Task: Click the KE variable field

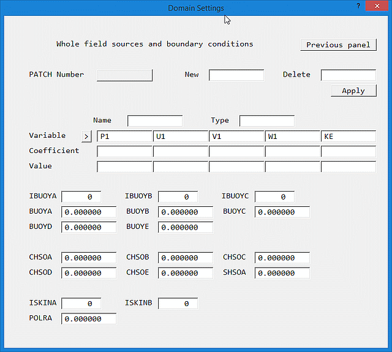Action: [348, 136]
